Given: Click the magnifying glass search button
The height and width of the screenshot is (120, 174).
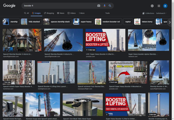Looking at the screenshot, I should (110, 6).
